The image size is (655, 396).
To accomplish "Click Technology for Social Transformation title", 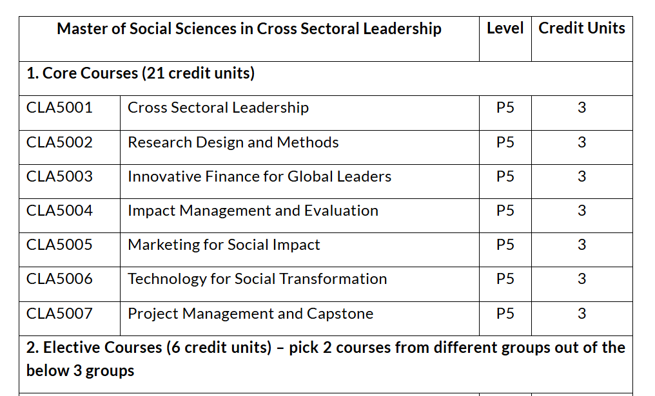I will [x=257, y=279].
